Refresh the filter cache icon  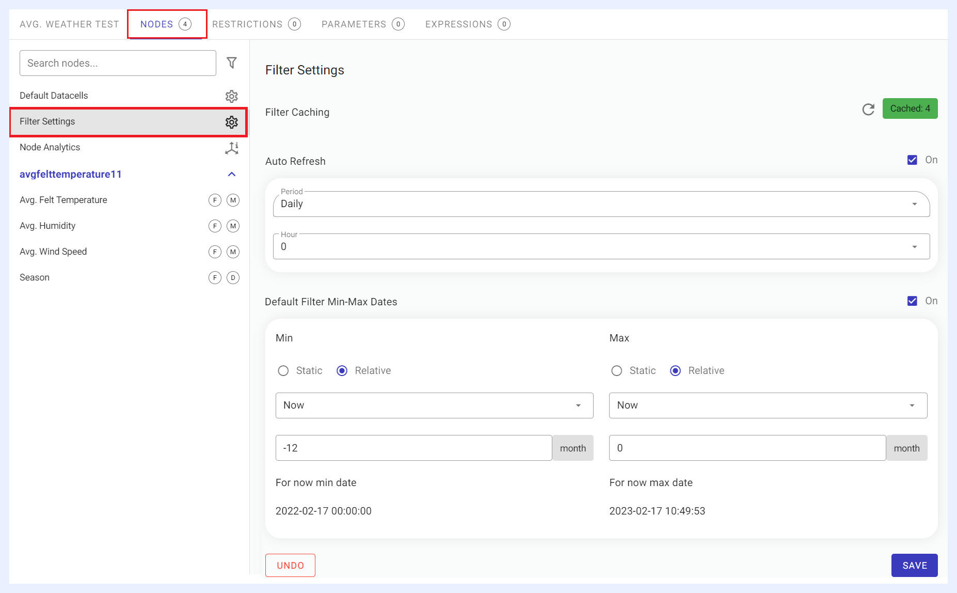[x=868, y=109]
